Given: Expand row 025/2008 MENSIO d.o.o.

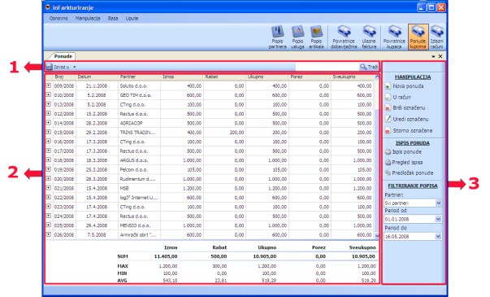Looking at the screenshot, I should point(49,225).
